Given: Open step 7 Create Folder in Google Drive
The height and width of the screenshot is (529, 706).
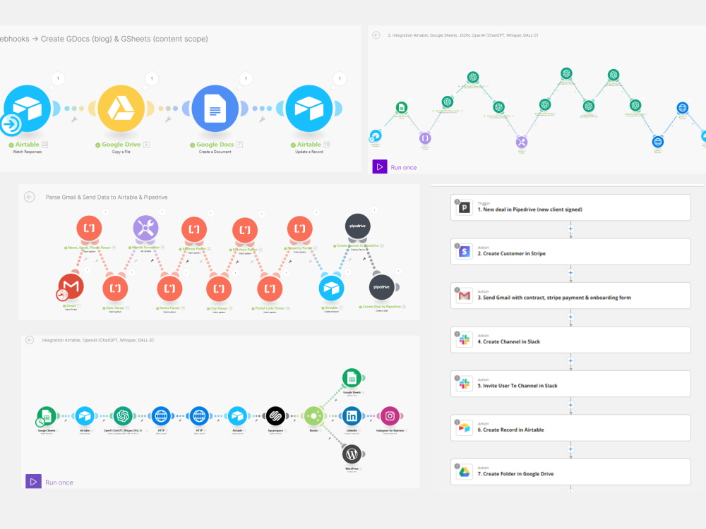Looking at the screenshot, I should coord(570,472).
